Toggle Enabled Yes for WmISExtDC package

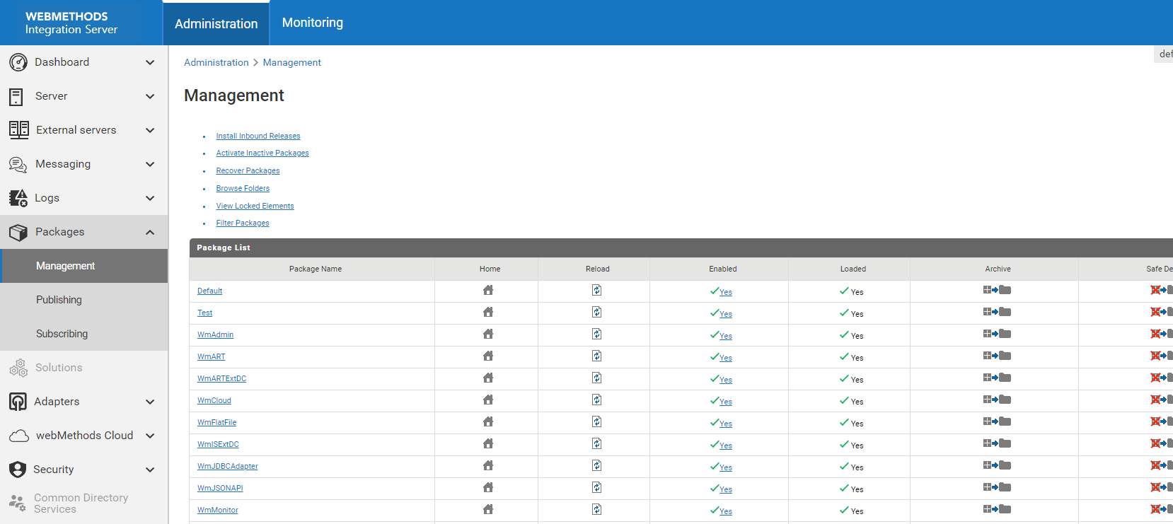point(726,446)
